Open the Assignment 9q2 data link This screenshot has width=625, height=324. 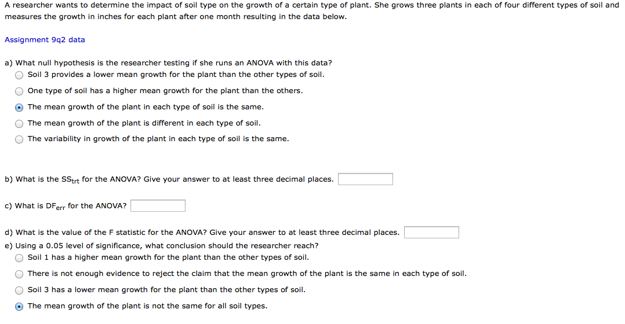pyautogui.click(x=45, y=40)
